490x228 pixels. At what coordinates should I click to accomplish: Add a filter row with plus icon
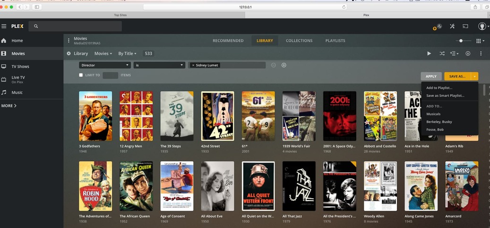284,65
